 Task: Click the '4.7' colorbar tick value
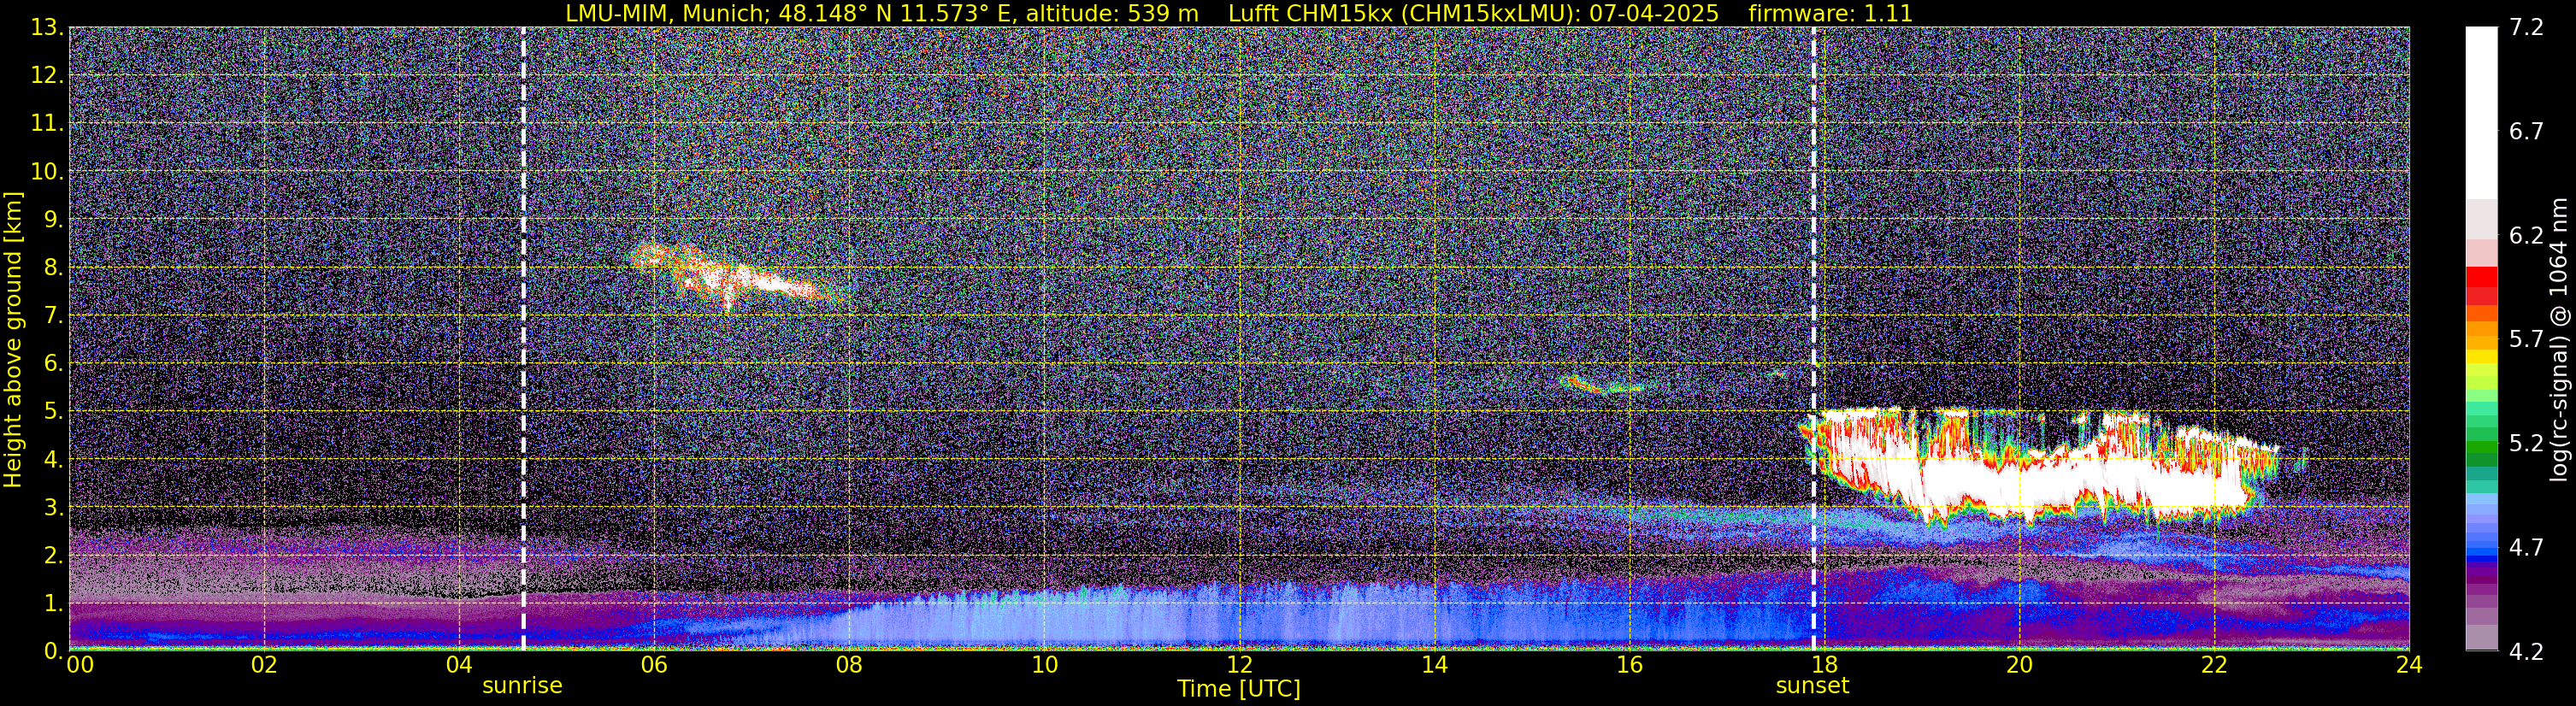click(2526, 548)
